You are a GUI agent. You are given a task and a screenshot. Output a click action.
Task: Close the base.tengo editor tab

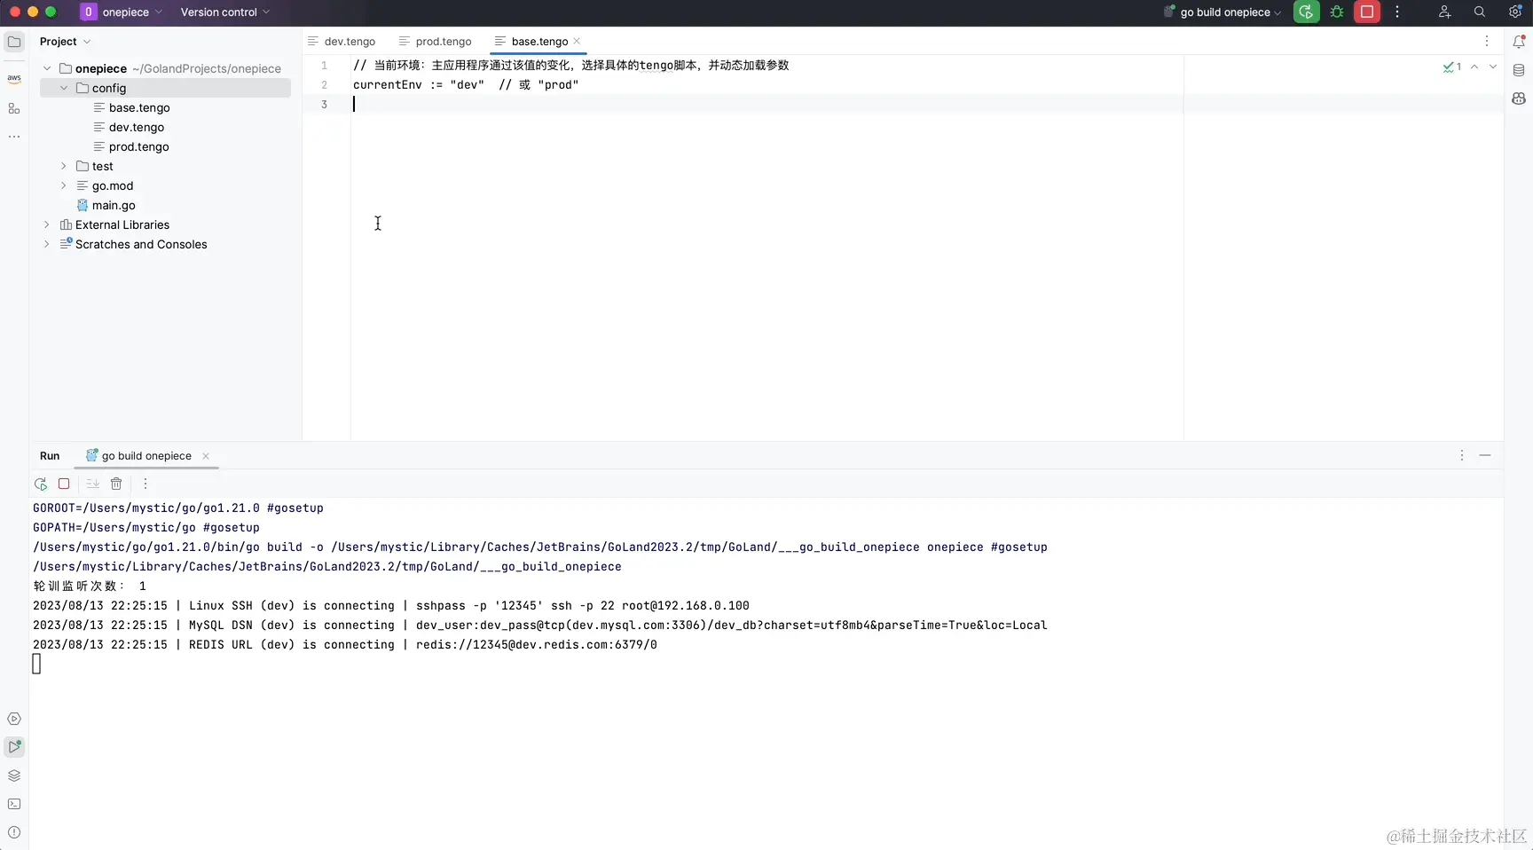(x=577, y=41)
